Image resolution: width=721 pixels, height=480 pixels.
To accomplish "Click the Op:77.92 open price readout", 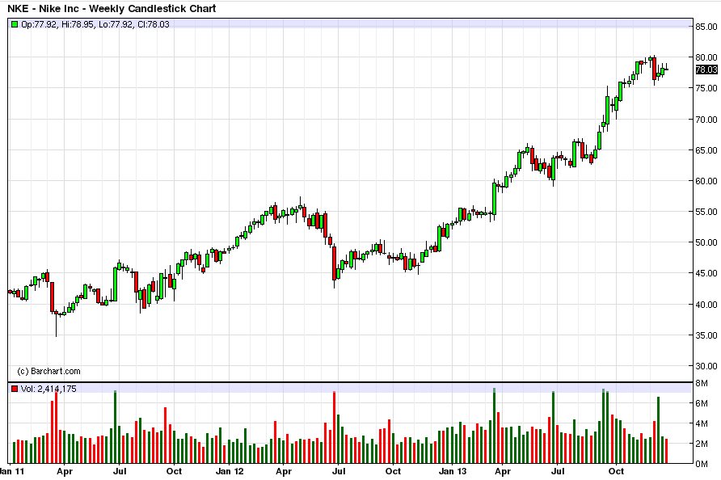I will (x=40, y=24).
